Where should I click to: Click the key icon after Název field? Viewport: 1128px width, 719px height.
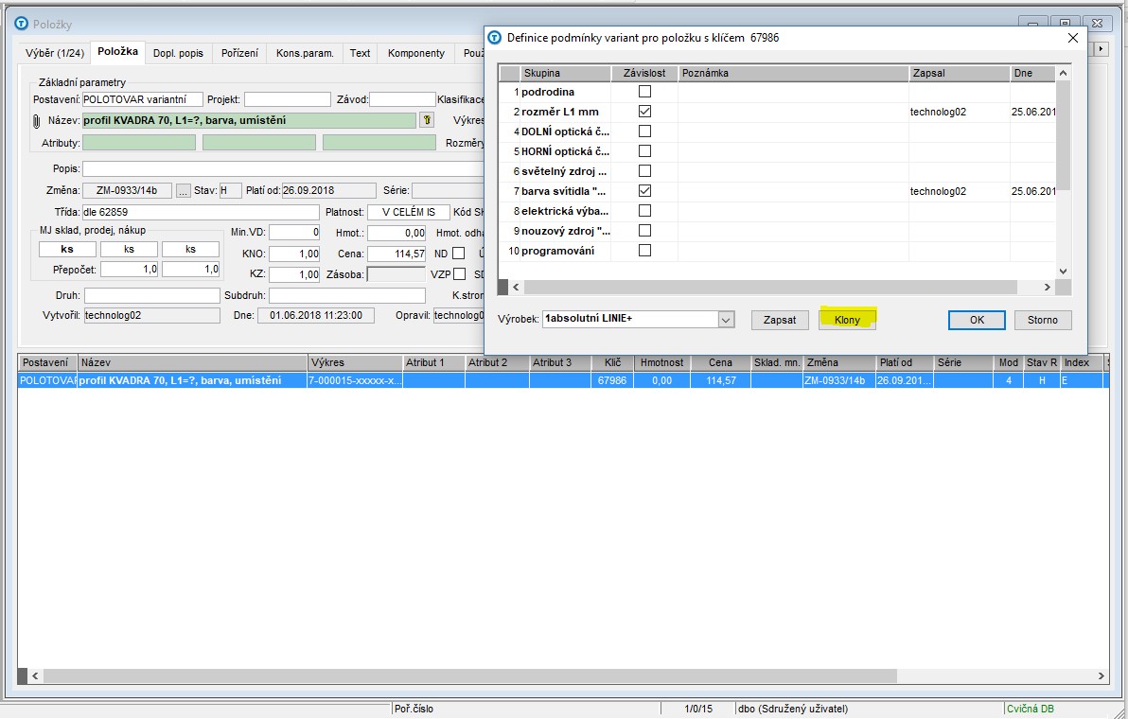click(x=427, y=120)
